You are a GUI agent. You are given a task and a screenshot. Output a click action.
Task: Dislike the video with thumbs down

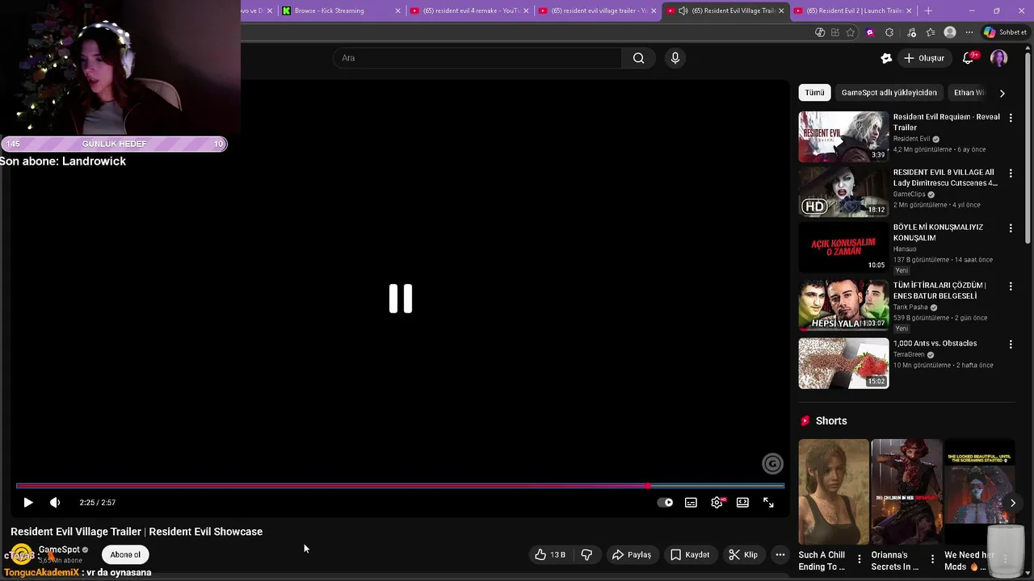586,554
